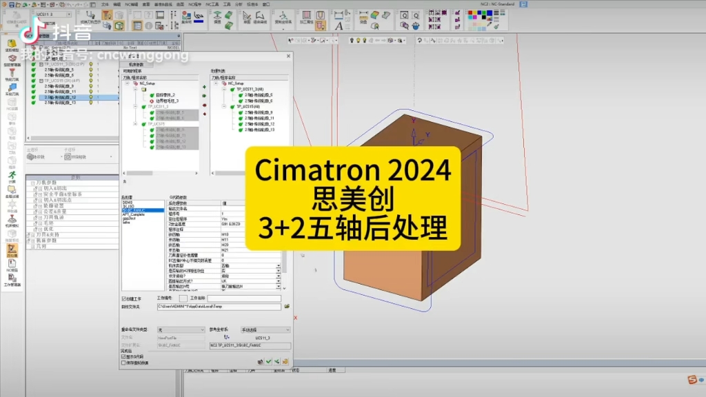
Task: Open the 文件 menu
Action: click(105, 3)
